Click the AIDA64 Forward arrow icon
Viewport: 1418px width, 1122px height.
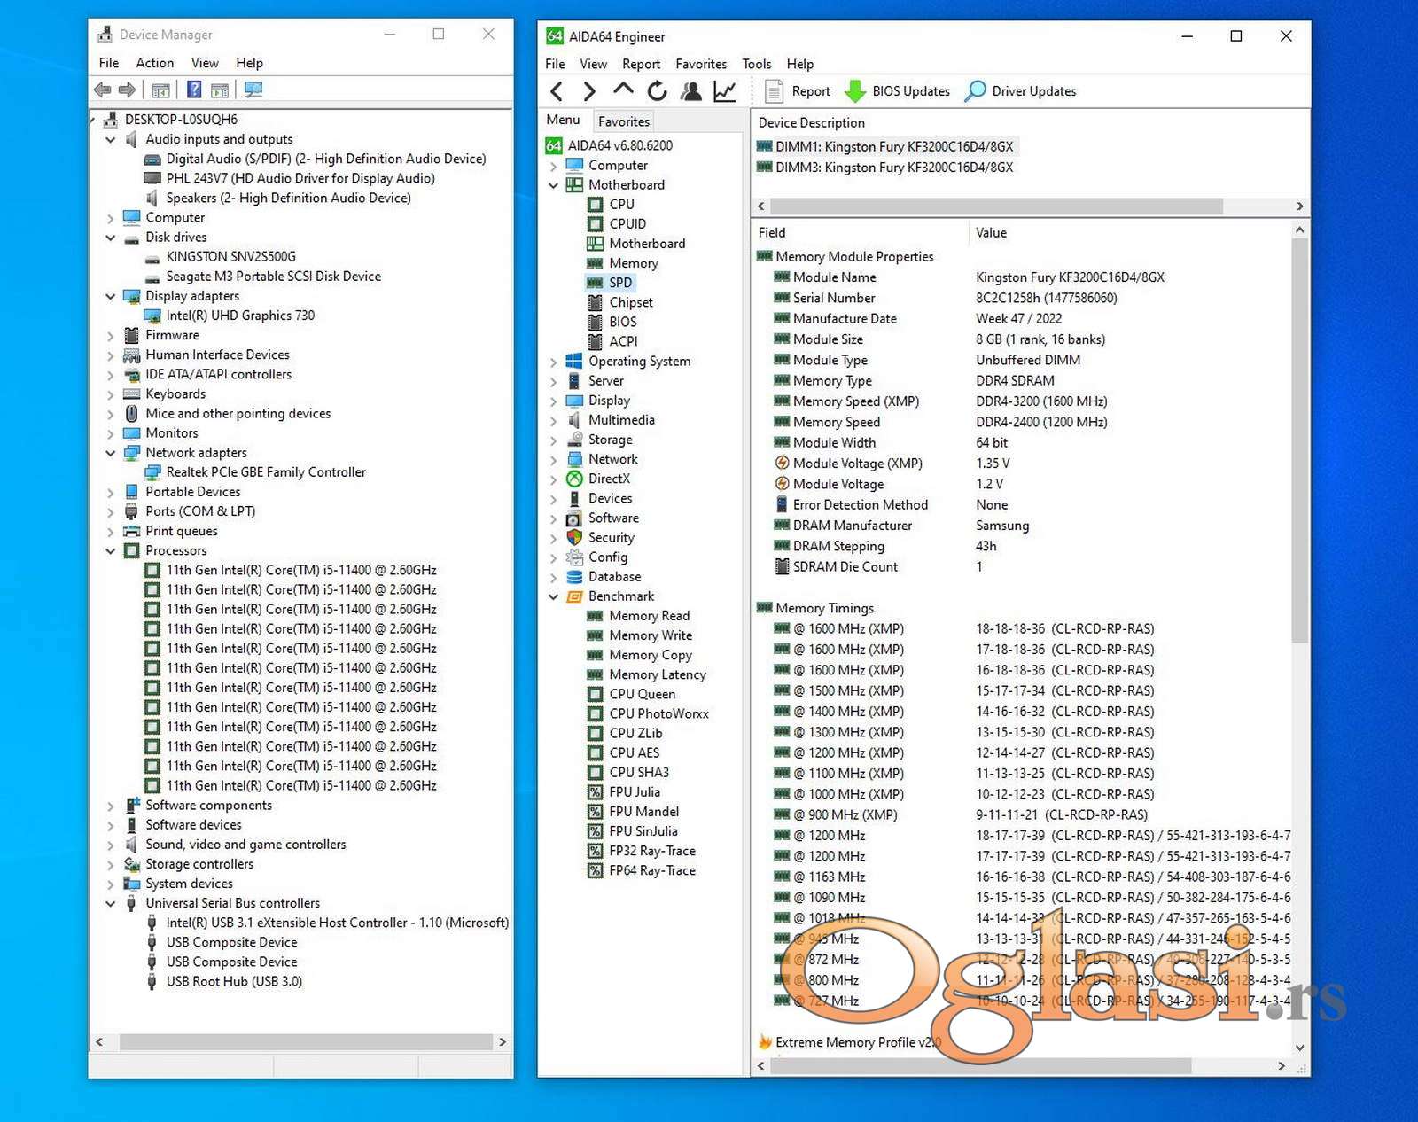(x=589, y=91)
